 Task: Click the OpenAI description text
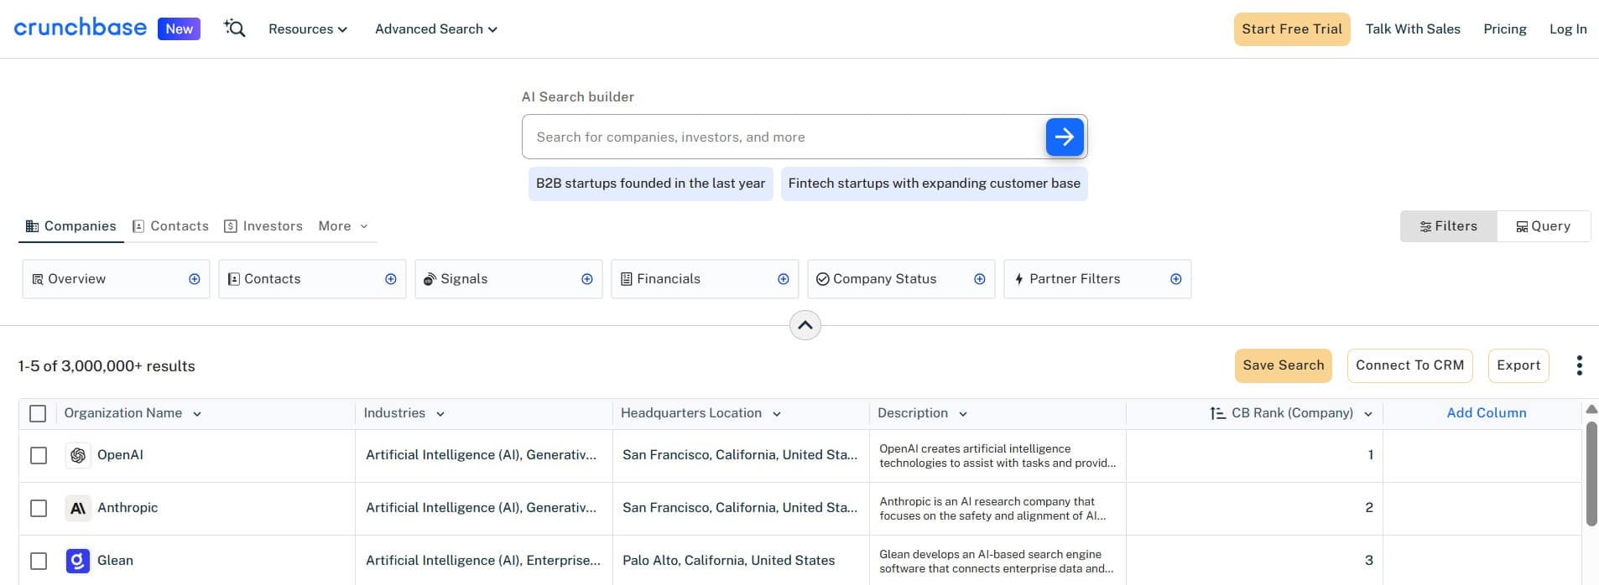(997, 456)
